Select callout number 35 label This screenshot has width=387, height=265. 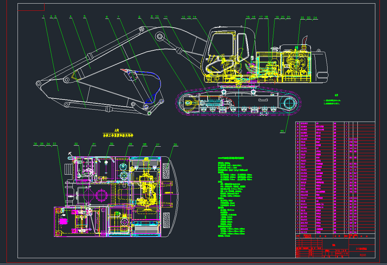coord(42,144)
